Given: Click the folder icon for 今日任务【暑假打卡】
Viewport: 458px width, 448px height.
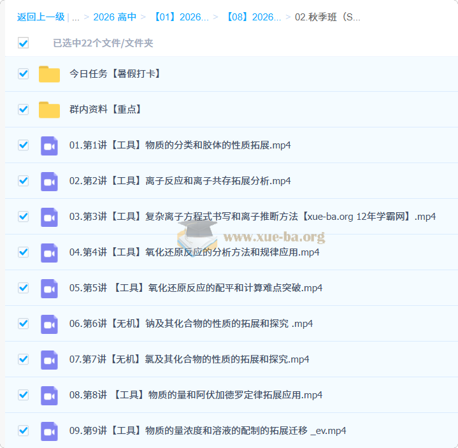Looking at the screenshot, I should (49, 74).
